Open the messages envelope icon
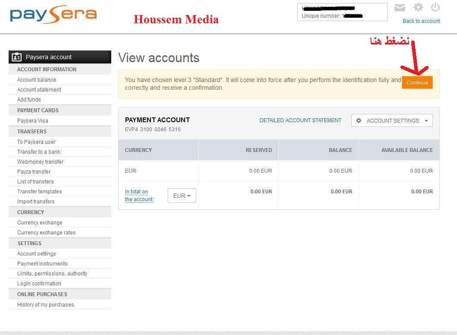 tap(400, 8)
